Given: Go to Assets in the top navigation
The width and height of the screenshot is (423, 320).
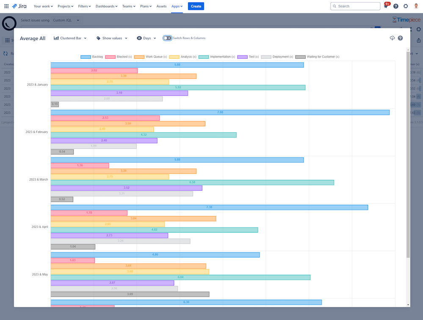Looking at the screenshot, I should (x=161, y=6).
